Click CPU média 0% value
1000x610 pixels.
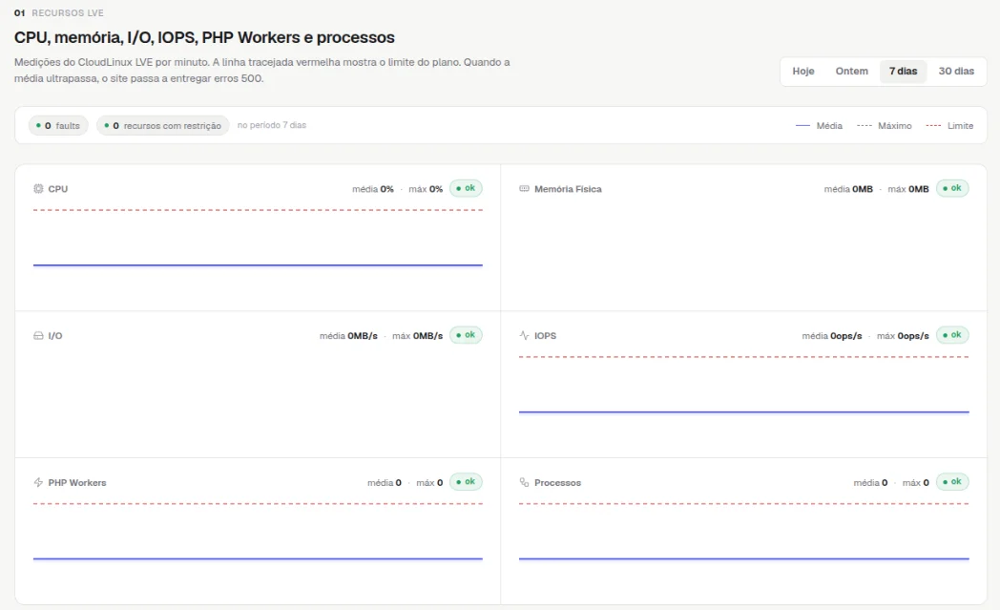tap(372, 189)
